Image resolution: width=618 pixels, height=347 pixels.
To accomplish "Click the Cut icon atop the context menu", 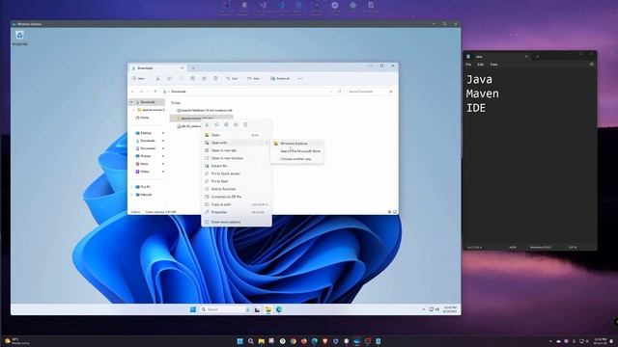I will (207, 124).
